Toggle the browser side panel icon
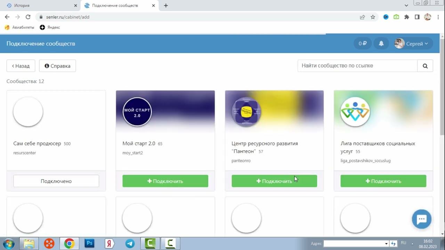 click(x=417, y=17)
